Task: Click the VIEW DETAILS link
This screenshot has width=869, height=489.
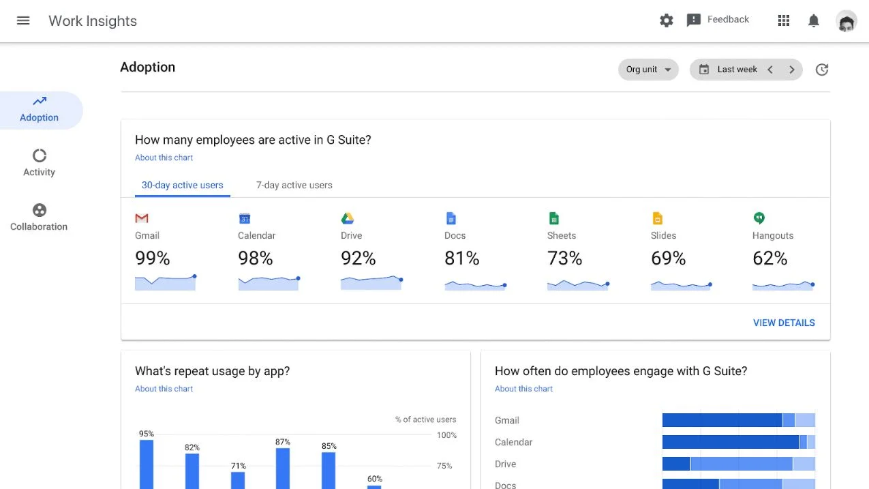Action: point(784,323)
